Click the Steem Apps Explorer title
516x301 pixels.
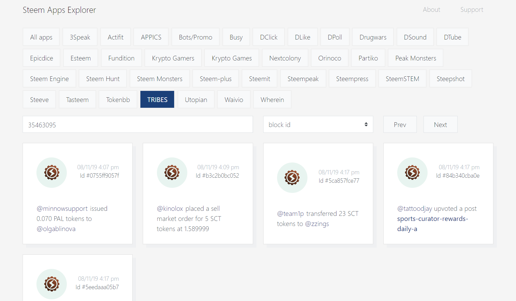[59, 10]
